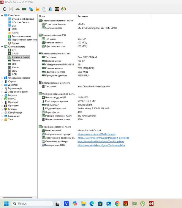The width and height of the screenshot is (182, 208).
Task: Expand the Збереження даних node
Action: click(x=2, y=92)
